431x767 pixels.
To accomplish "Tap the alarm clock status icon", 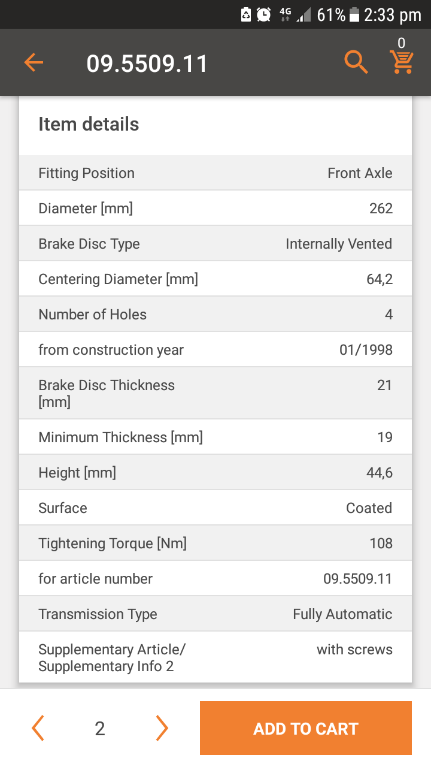I will pos(264,15).
